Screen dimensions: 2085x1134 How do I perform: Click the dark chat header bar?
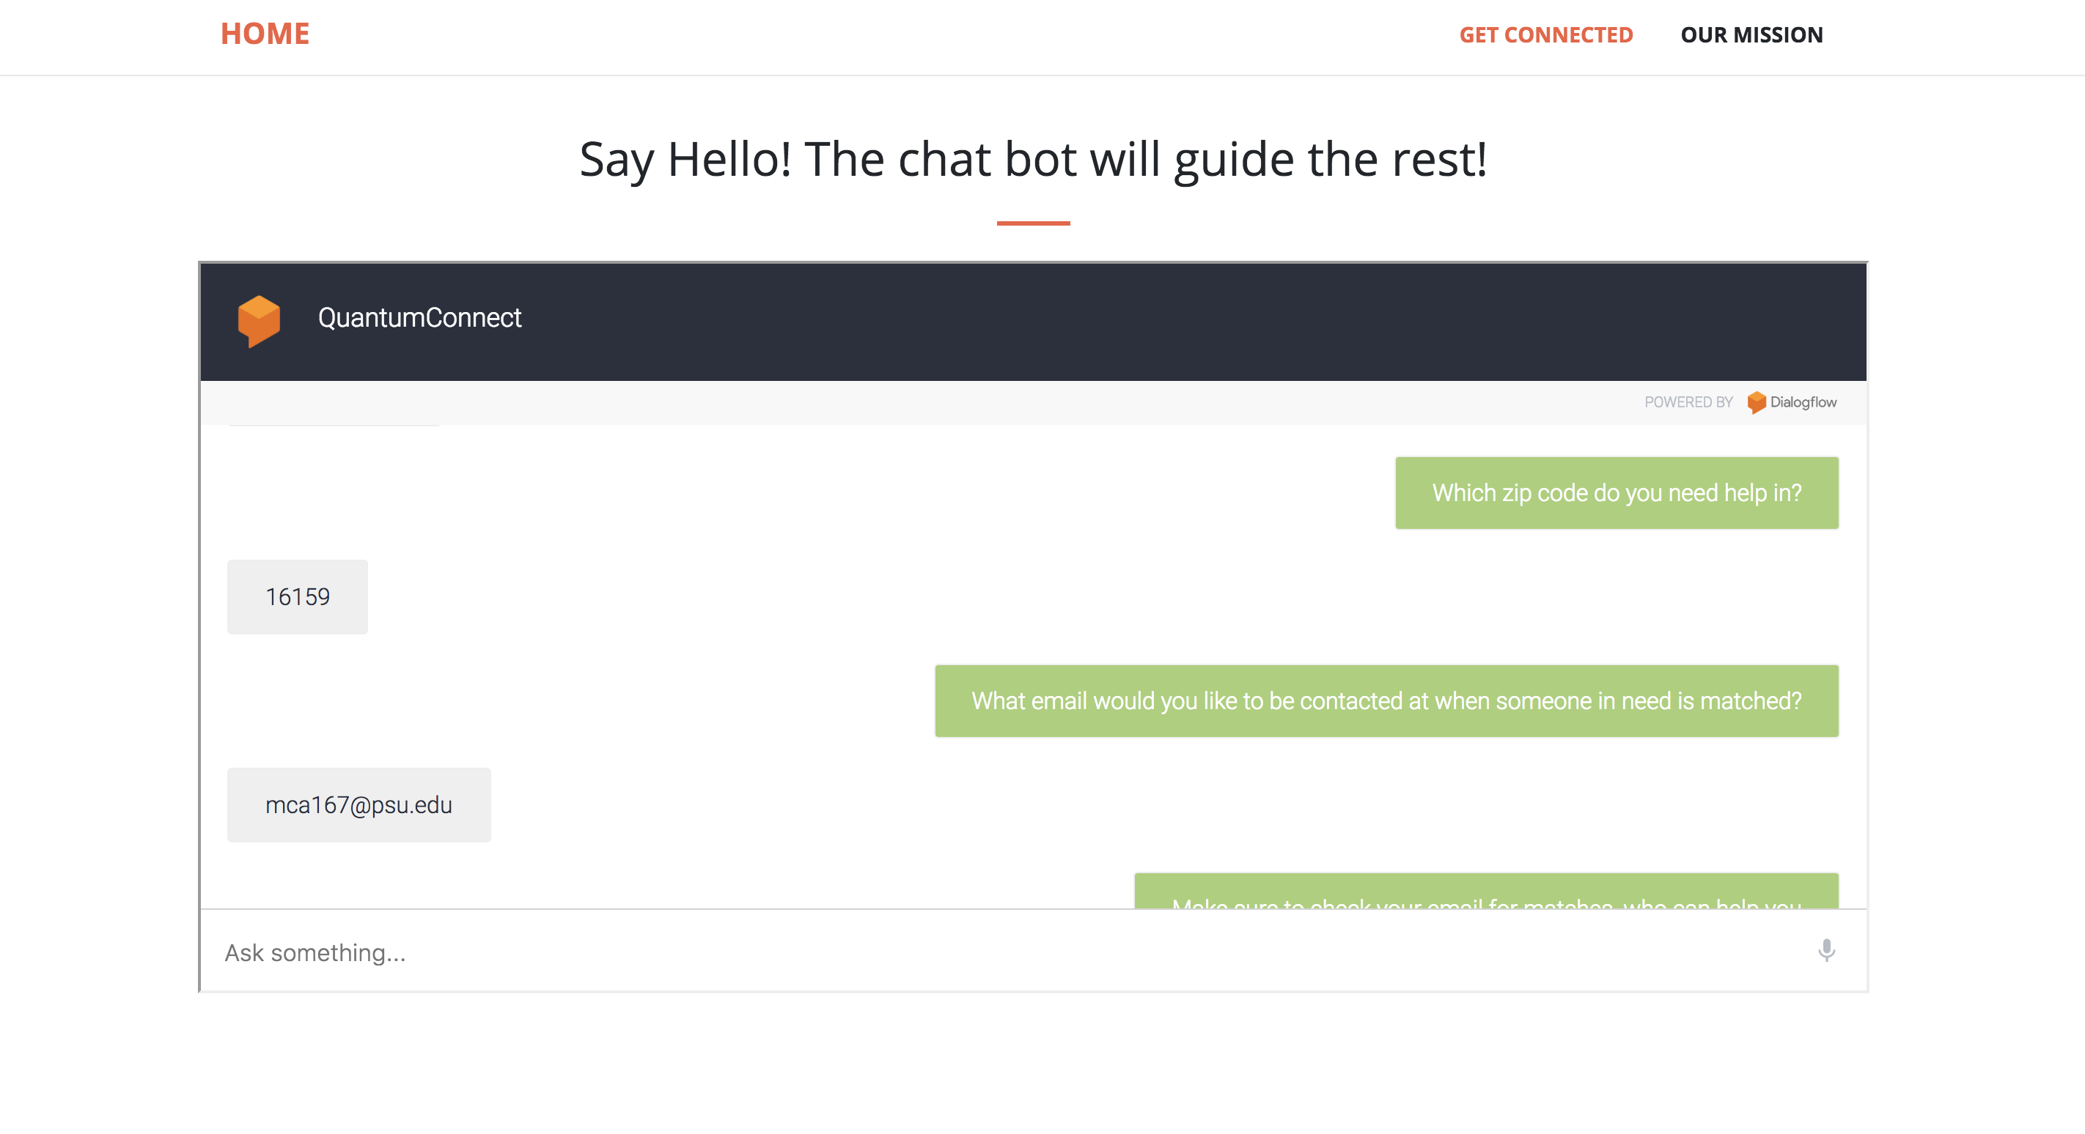click(1133, 321)
